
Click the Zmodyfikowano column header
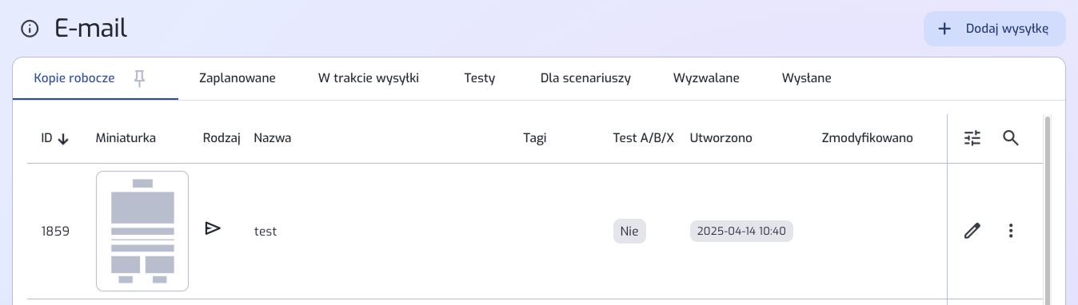click(868, 138)
